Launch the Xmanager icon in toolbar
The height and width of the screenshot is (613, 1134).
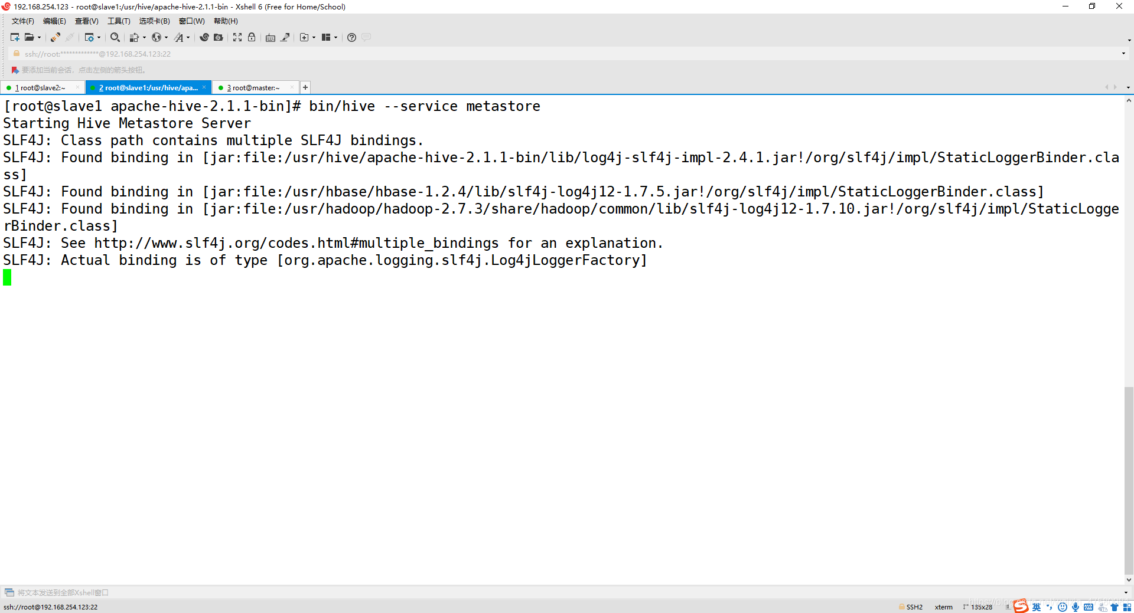pos(219,37)
